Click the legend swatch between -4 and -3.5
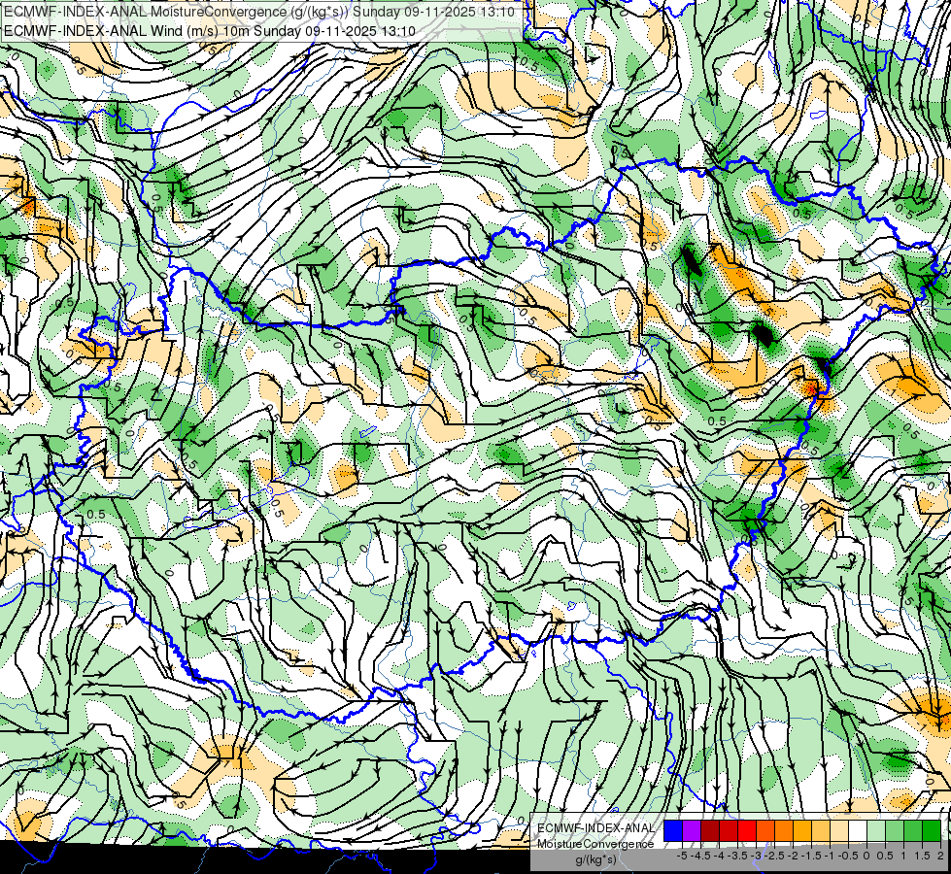Screen dimensions: 951x874 click(729, 831)
